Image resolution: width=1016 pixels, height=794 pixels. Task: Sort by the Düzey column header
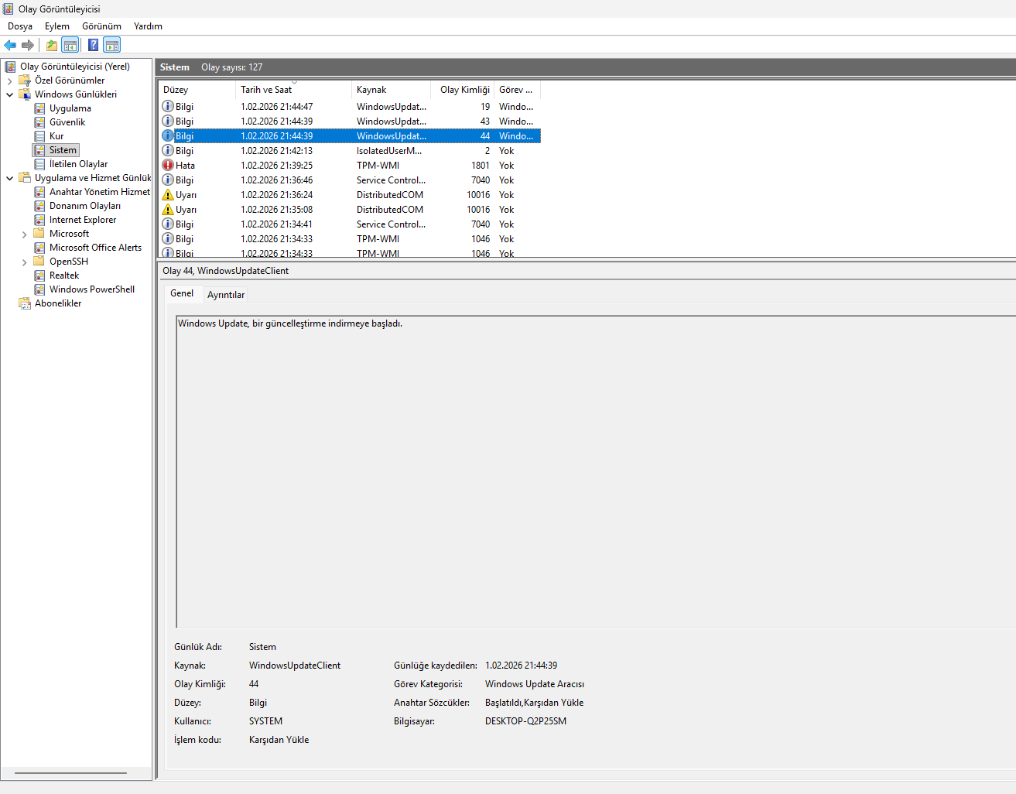point(197,90)
